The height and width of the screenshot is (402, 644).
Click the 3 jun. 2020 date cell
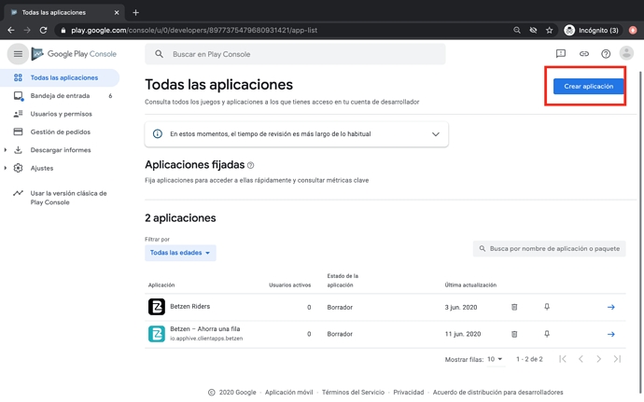(461, 307)
